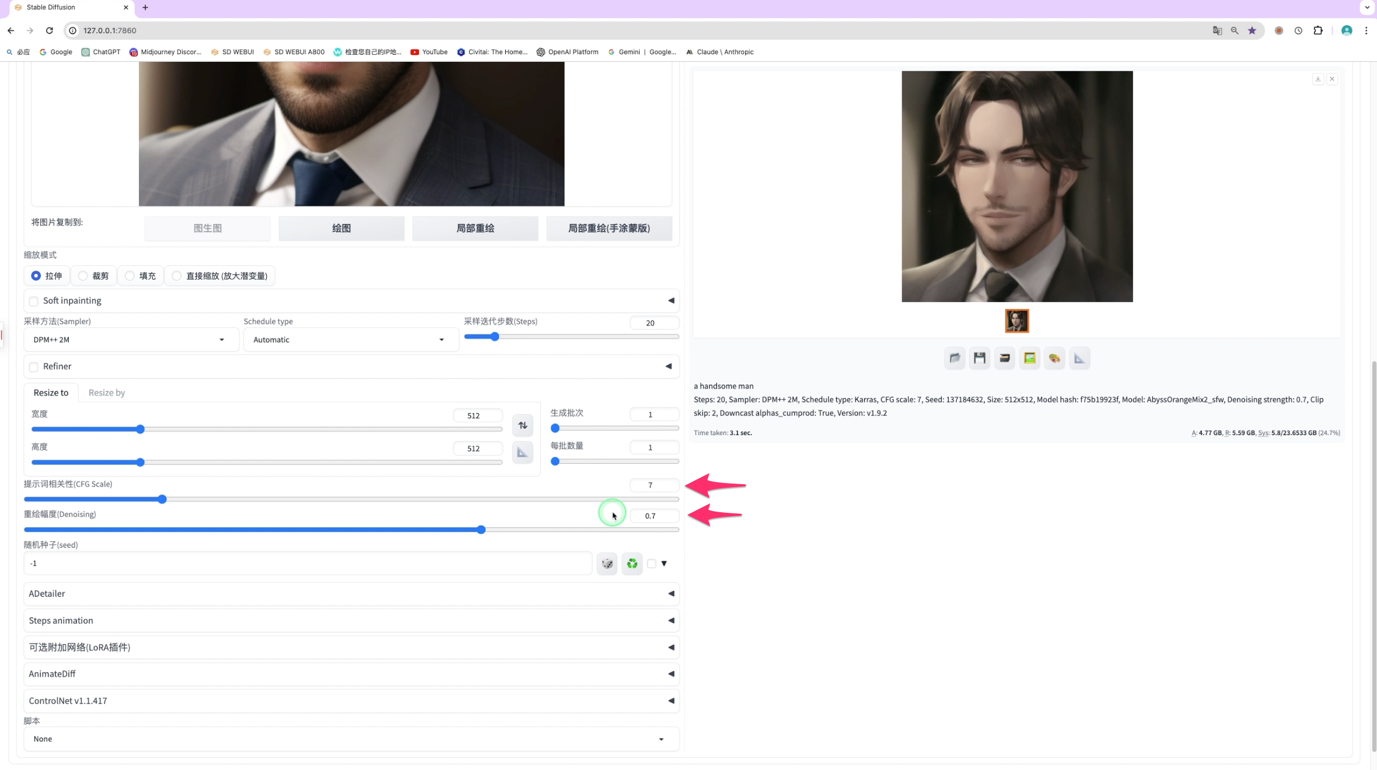Send image to extras ruler icon
This screenshot has width=1377, height=770.
[x=1079, y=358]
